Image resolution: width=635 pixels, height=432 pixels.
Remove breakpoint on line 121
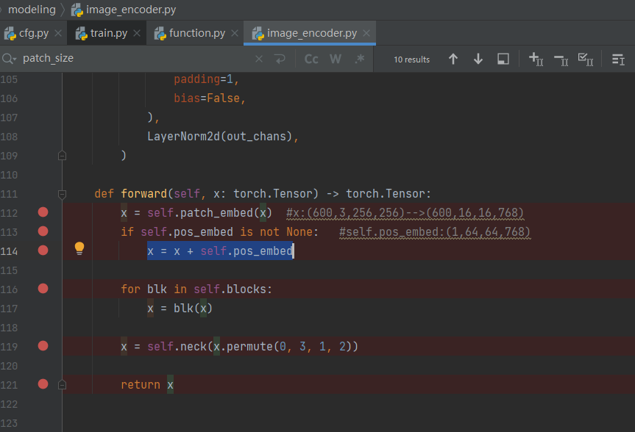tap(43, 384)
